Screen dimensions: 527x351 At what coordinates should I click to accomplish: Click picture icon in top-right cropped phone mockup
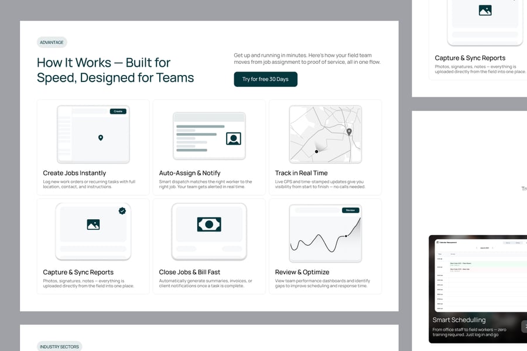click(x=485, y=10)
